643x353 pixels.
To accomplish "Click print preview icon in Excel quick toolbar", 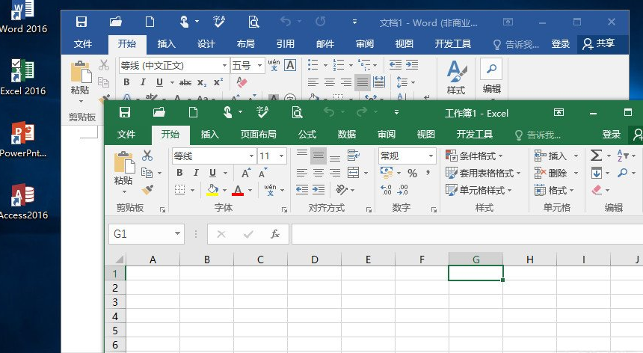I will (297, 112).
